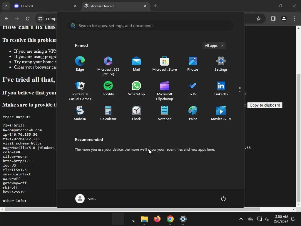
Task: Open the notifications bell
Action: coord(293,219)
